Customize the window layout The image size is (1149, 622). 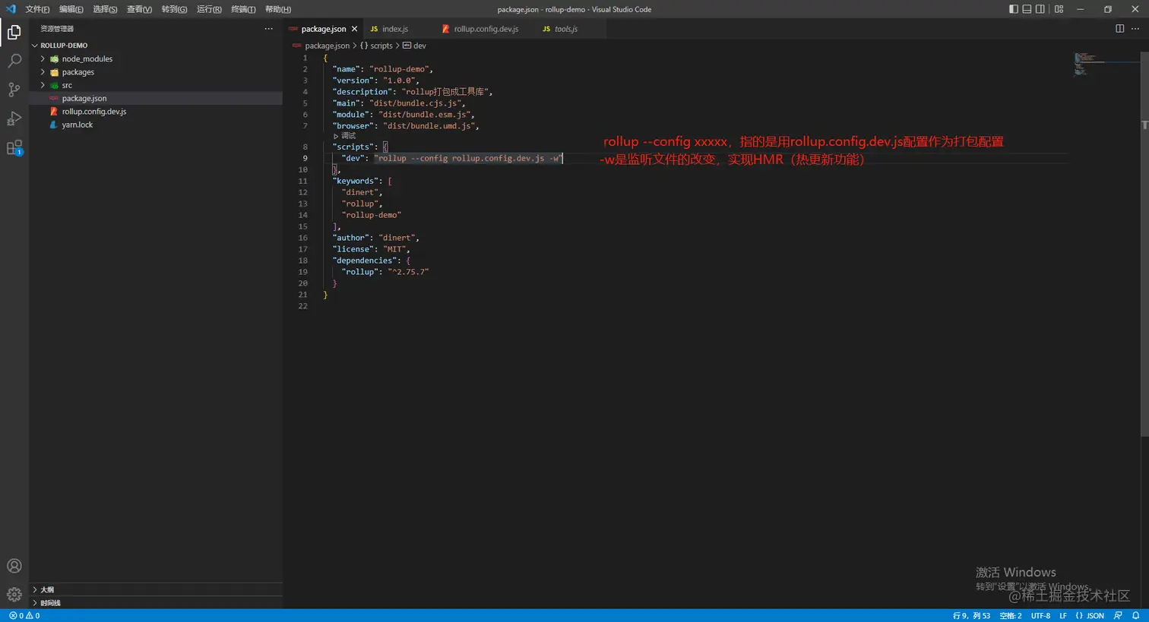1059,9
